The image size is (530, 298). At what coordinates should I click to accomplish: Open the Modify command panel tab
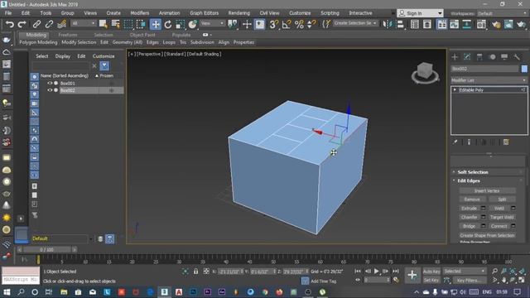[467, 57]
